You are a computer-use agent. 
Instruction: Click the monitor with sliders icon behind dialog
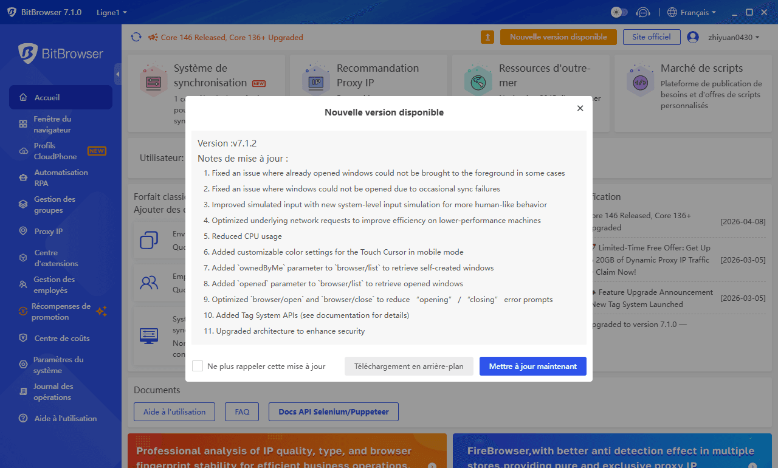(149, 336)
